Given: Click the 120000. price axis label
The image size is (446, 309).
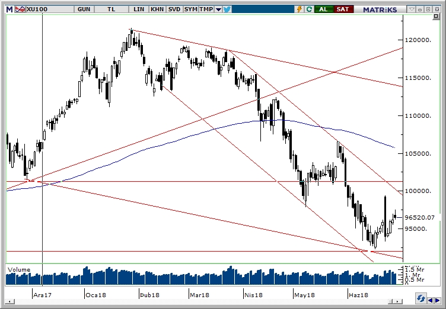Looking at the screenshot, I should click(418, 40).
